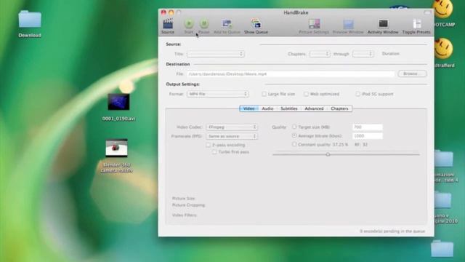Click the Pause encoding icon
This screenshot has width=465, height=262.
click(203, 23)
